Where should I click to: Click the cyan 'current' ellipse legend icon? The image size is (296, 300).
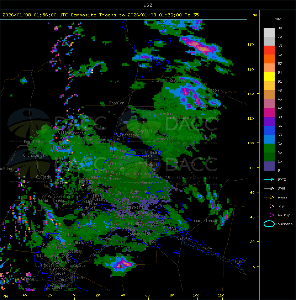point(269,224)
